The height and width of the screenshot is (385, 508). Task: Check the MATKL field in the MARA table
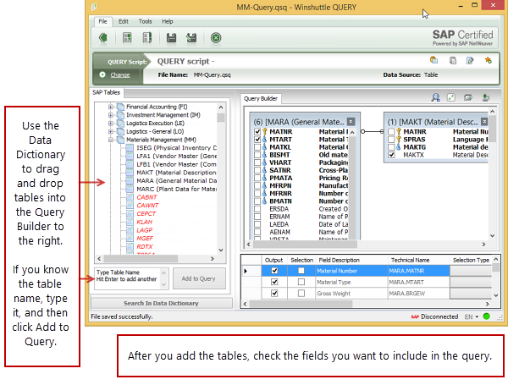tap(257, 147)
